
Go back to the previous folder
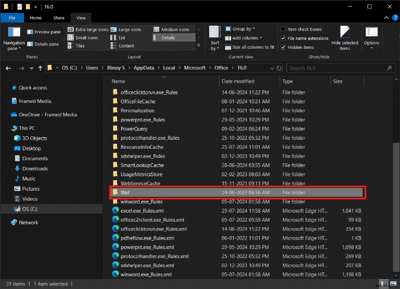coord(8,68)
